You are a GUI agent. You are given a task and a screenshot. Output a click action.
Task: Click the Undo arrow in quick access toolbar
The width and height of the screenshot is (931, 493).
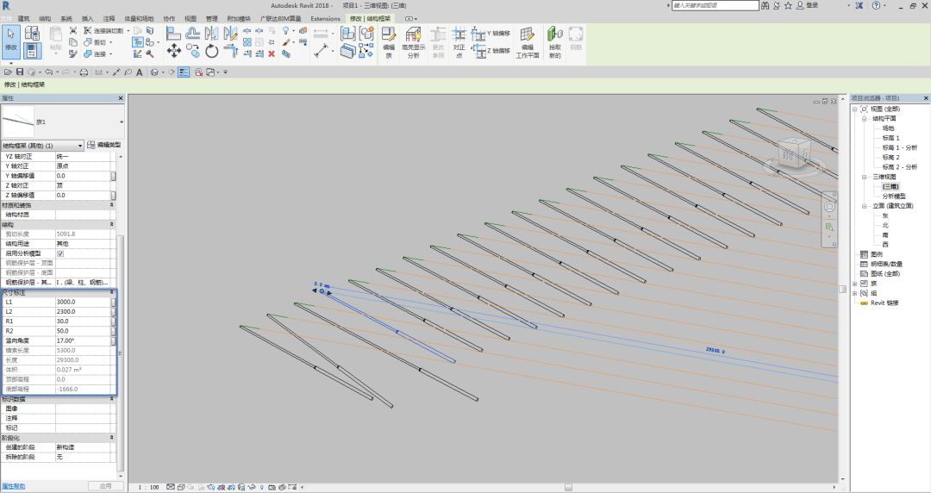click(48, 72)
